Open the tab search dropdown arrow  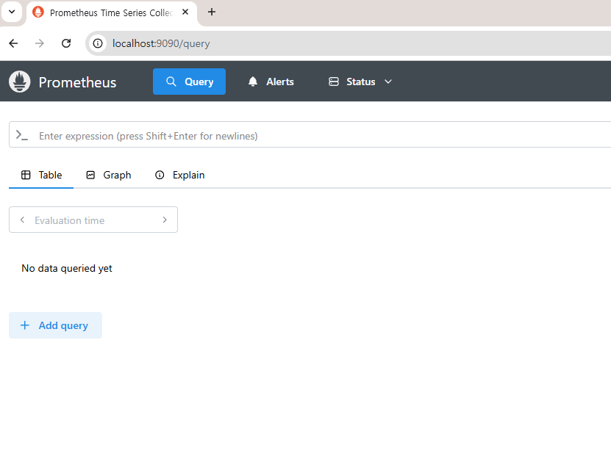click(x=12, y=12)
